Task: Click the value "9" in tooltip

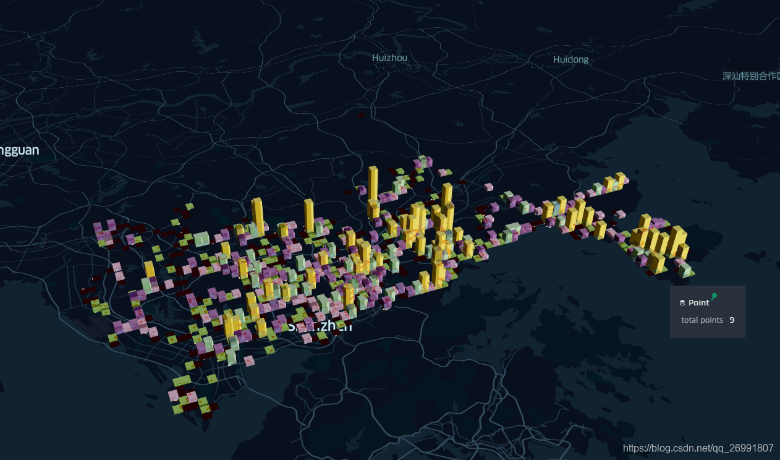Action: click(732, 320)
